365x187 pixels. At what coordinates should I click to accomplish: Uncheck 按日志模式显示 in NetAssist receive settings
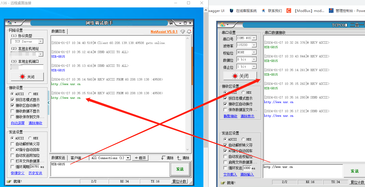click(x=12, y=100)
